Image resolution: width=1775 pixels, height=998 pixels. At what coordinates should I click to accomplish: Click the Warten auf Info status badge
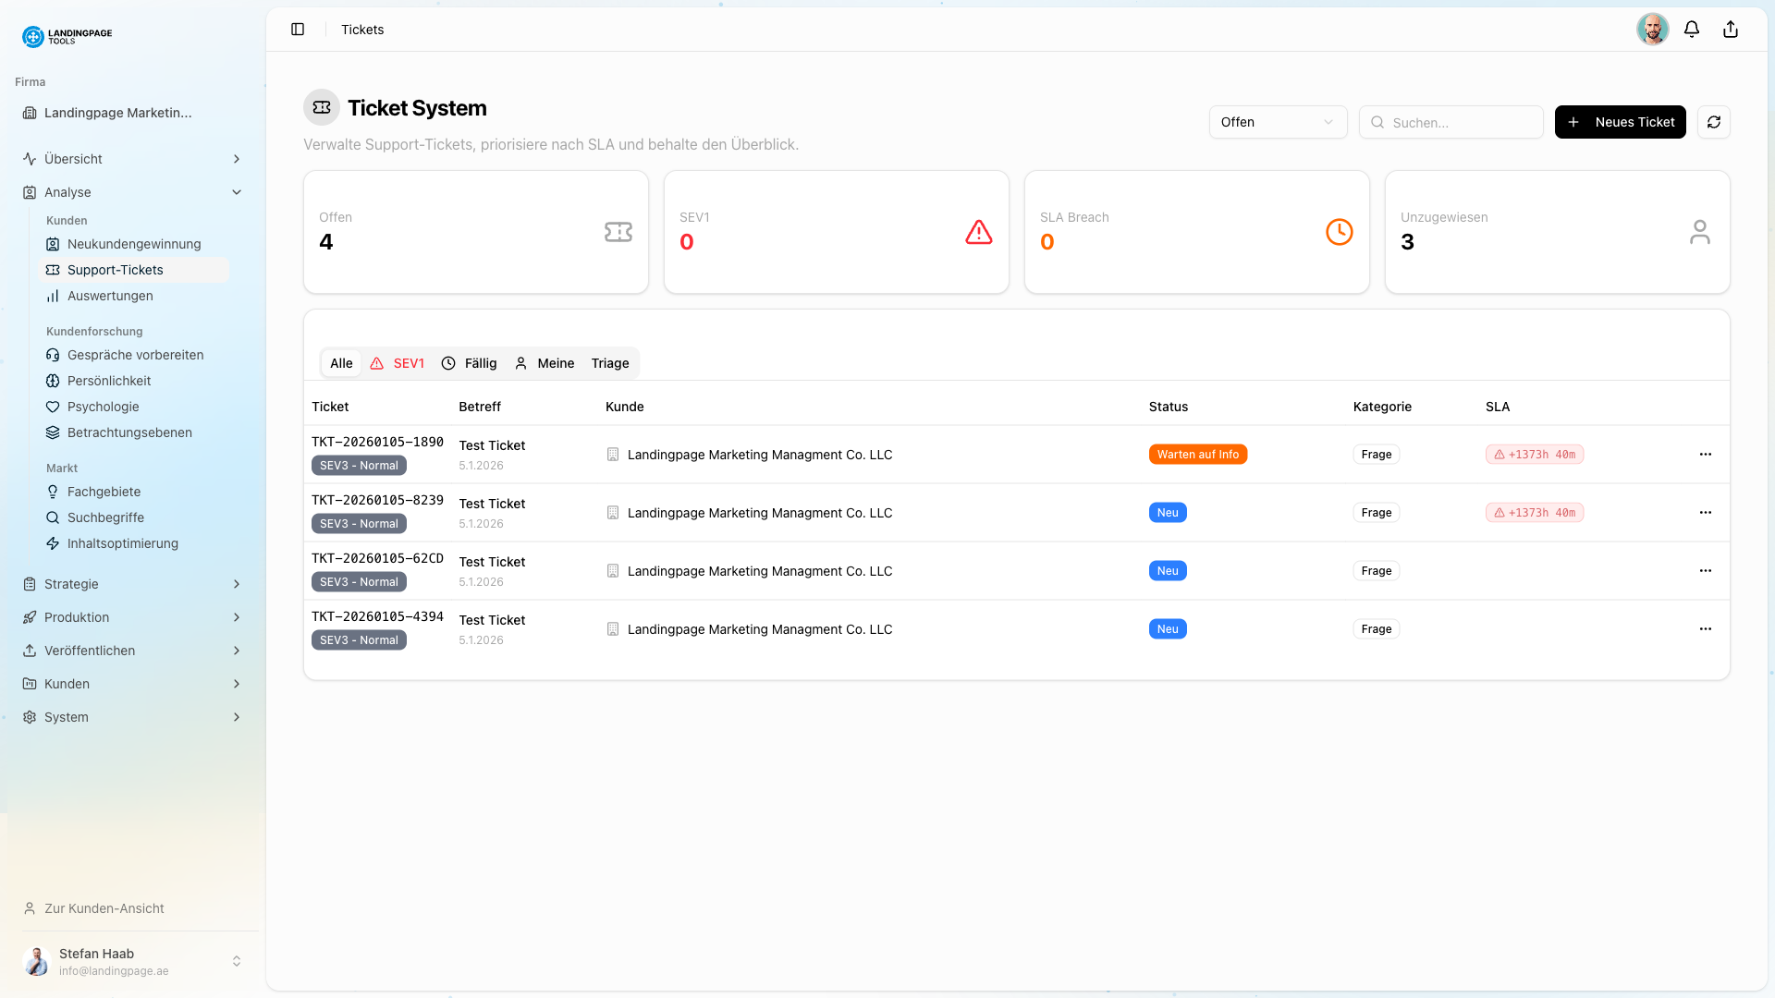coord(1198,454)
